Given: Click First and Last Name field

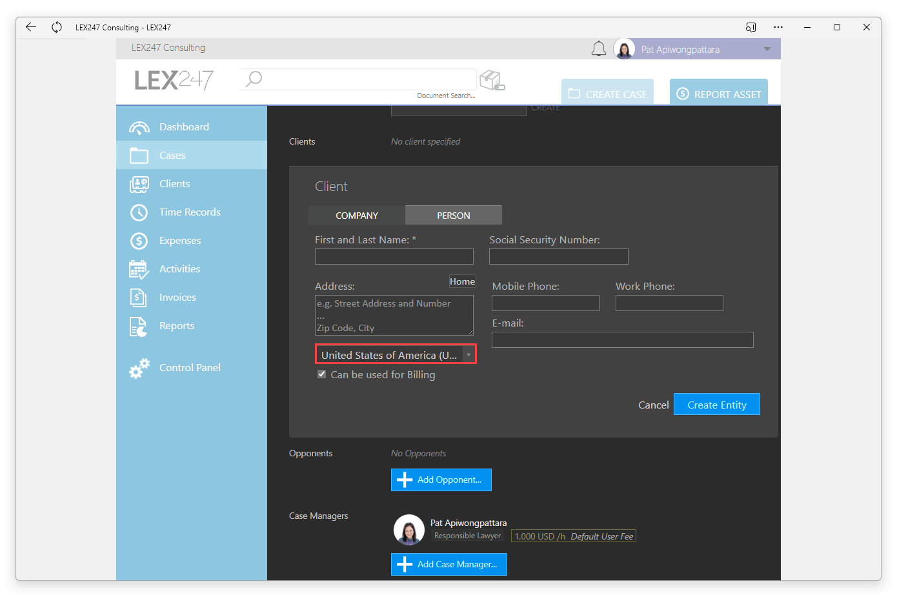Looking at the screenshot, I should coord(394,257).
